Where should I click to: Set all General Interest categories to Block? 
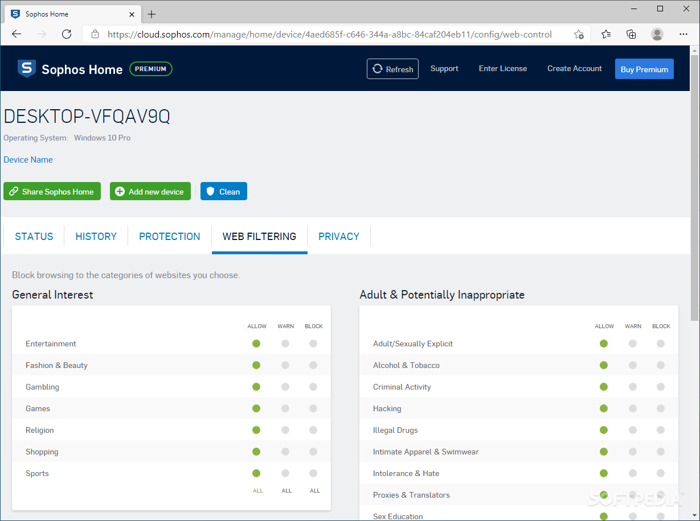pos(315,490)
